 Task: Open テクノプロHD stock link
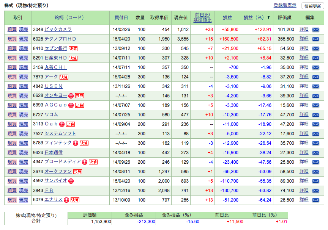point(60,39)
